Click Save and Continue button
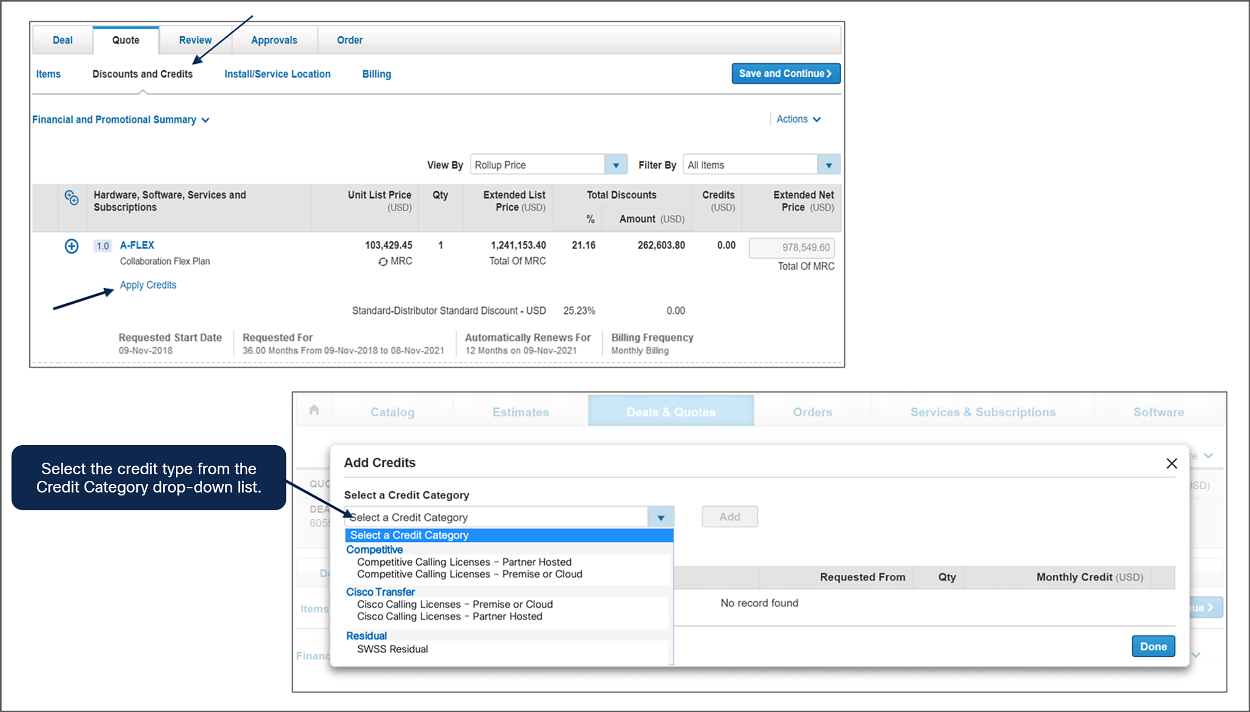Screen dimensions: 1250x712 (x=786, y=73)
